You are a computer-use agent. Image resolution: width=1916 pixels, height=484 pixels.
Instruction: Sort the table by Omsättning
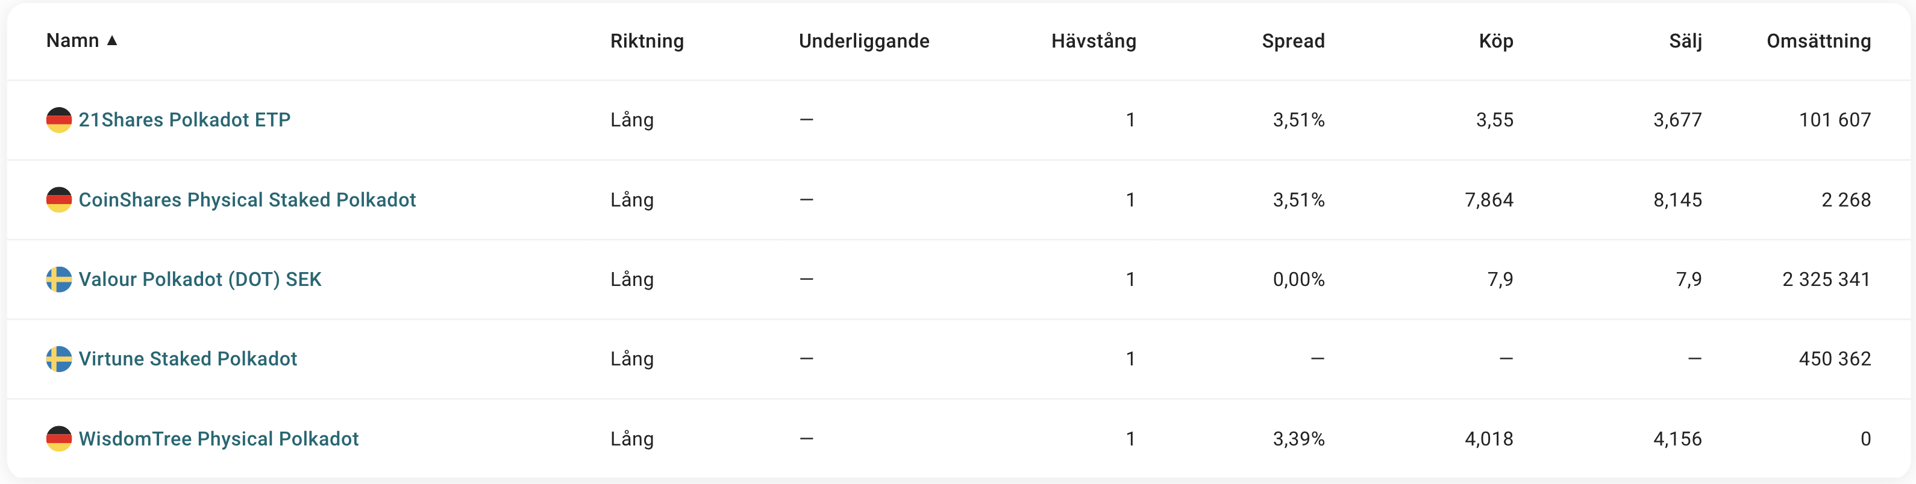point(1818,41)
